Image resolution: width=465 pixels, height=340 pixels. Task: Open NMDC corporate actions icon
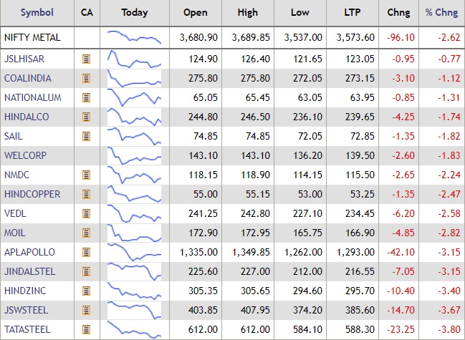point(87,175)
